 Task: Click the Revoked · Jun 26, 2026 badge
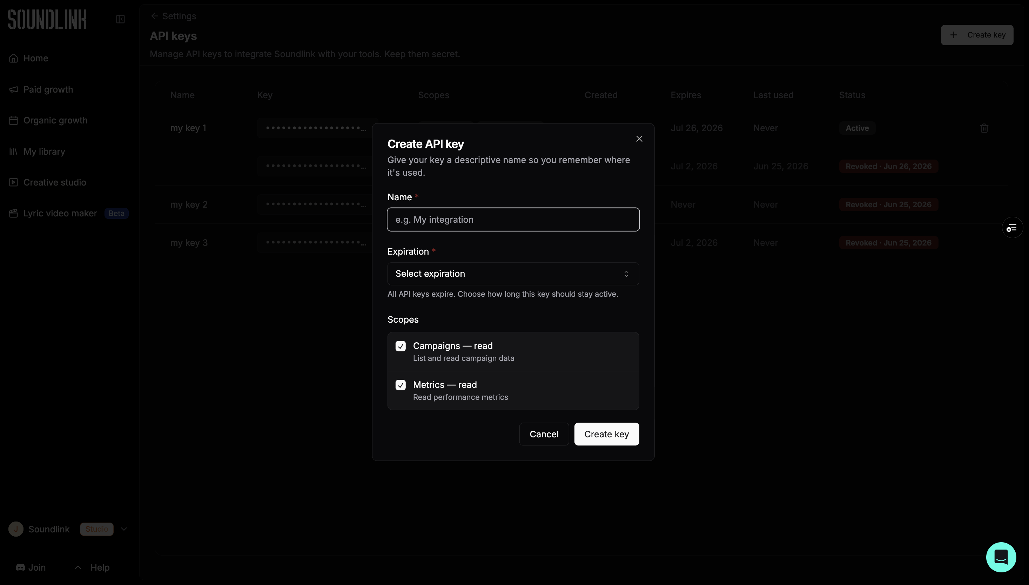(888, 166)
